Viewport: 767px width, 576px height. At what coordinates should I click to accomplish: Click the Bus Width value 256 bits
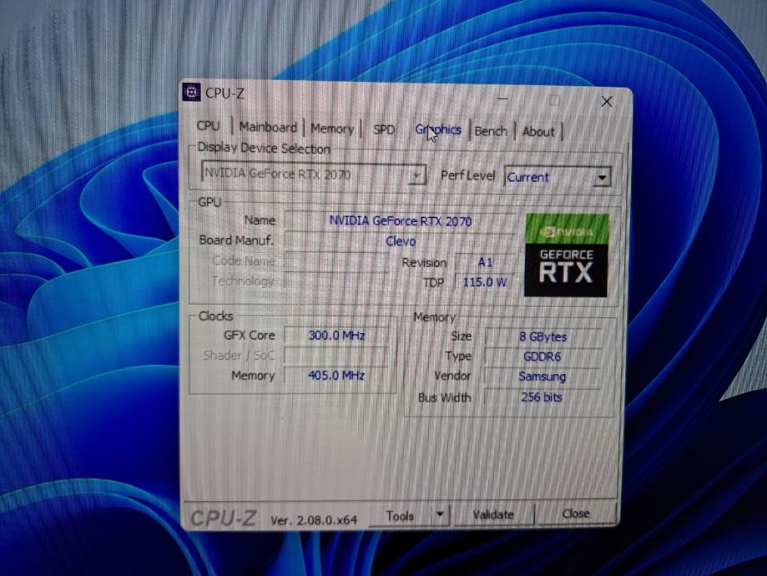(x=542, y=397)
